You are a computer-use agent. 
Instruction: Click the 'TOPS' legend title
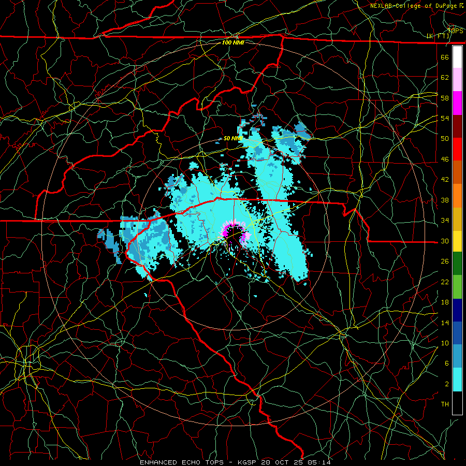tap(456, 31)
